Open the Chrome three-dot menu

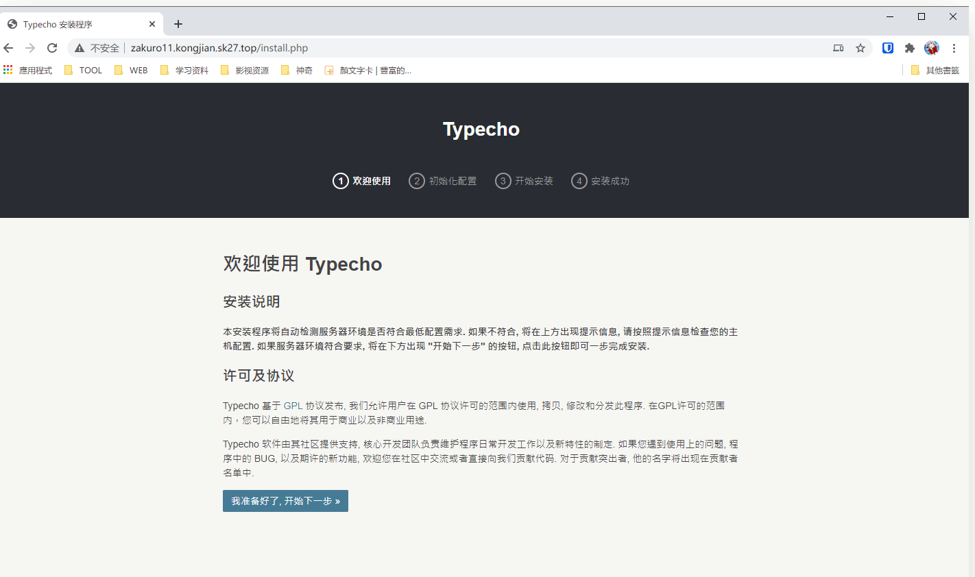coord(954,48)
